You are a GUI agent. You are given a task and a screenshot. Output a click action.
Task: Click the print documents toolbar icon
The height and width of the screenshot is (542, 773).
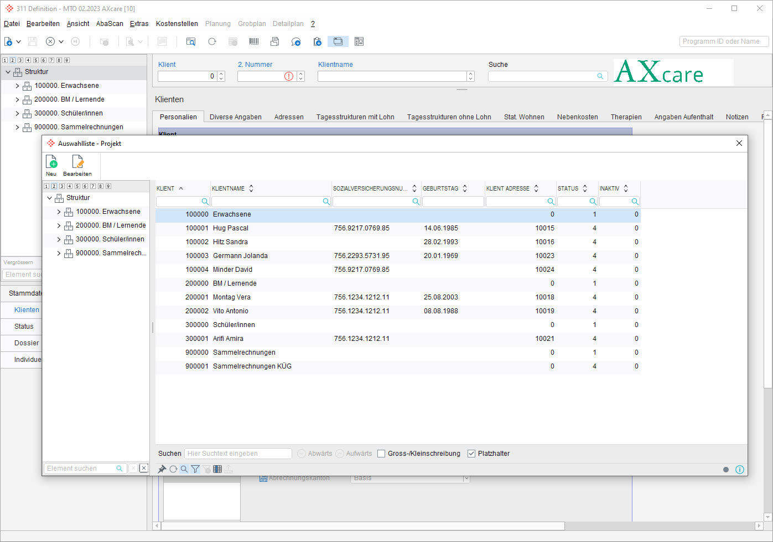coord(275,41)
